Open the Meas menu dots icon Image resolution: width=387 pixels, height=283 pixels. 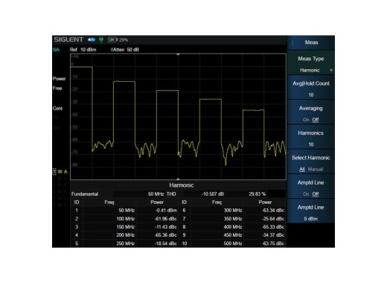coord(292,42)
